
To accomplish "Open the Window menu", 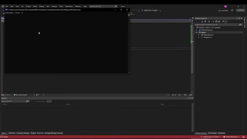I will click(x=78, y=7).
